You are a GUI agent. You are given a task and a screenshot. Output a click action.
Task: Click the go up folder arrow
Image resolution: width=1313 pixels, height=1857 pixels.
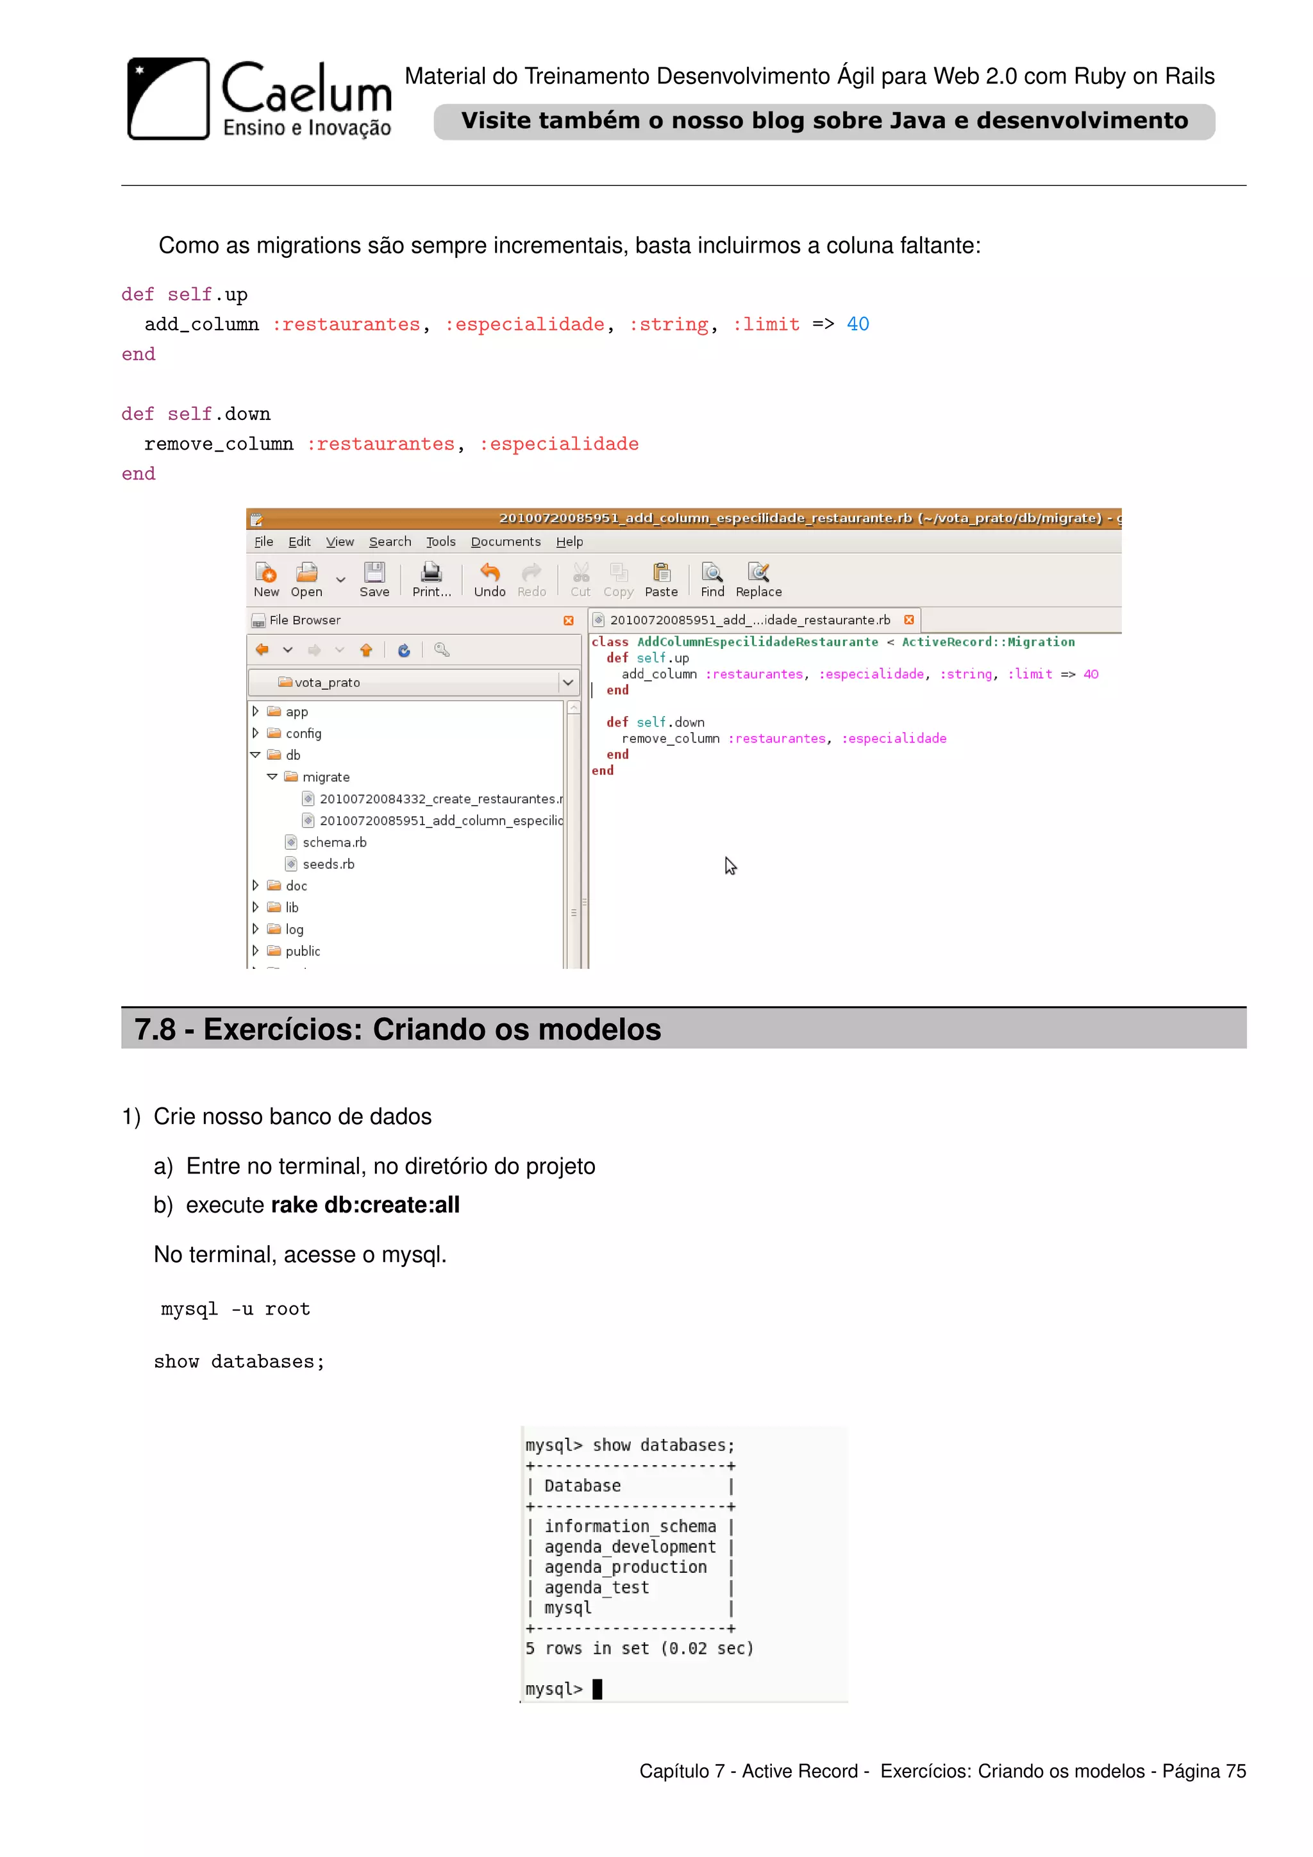click(x=366, y=650)
